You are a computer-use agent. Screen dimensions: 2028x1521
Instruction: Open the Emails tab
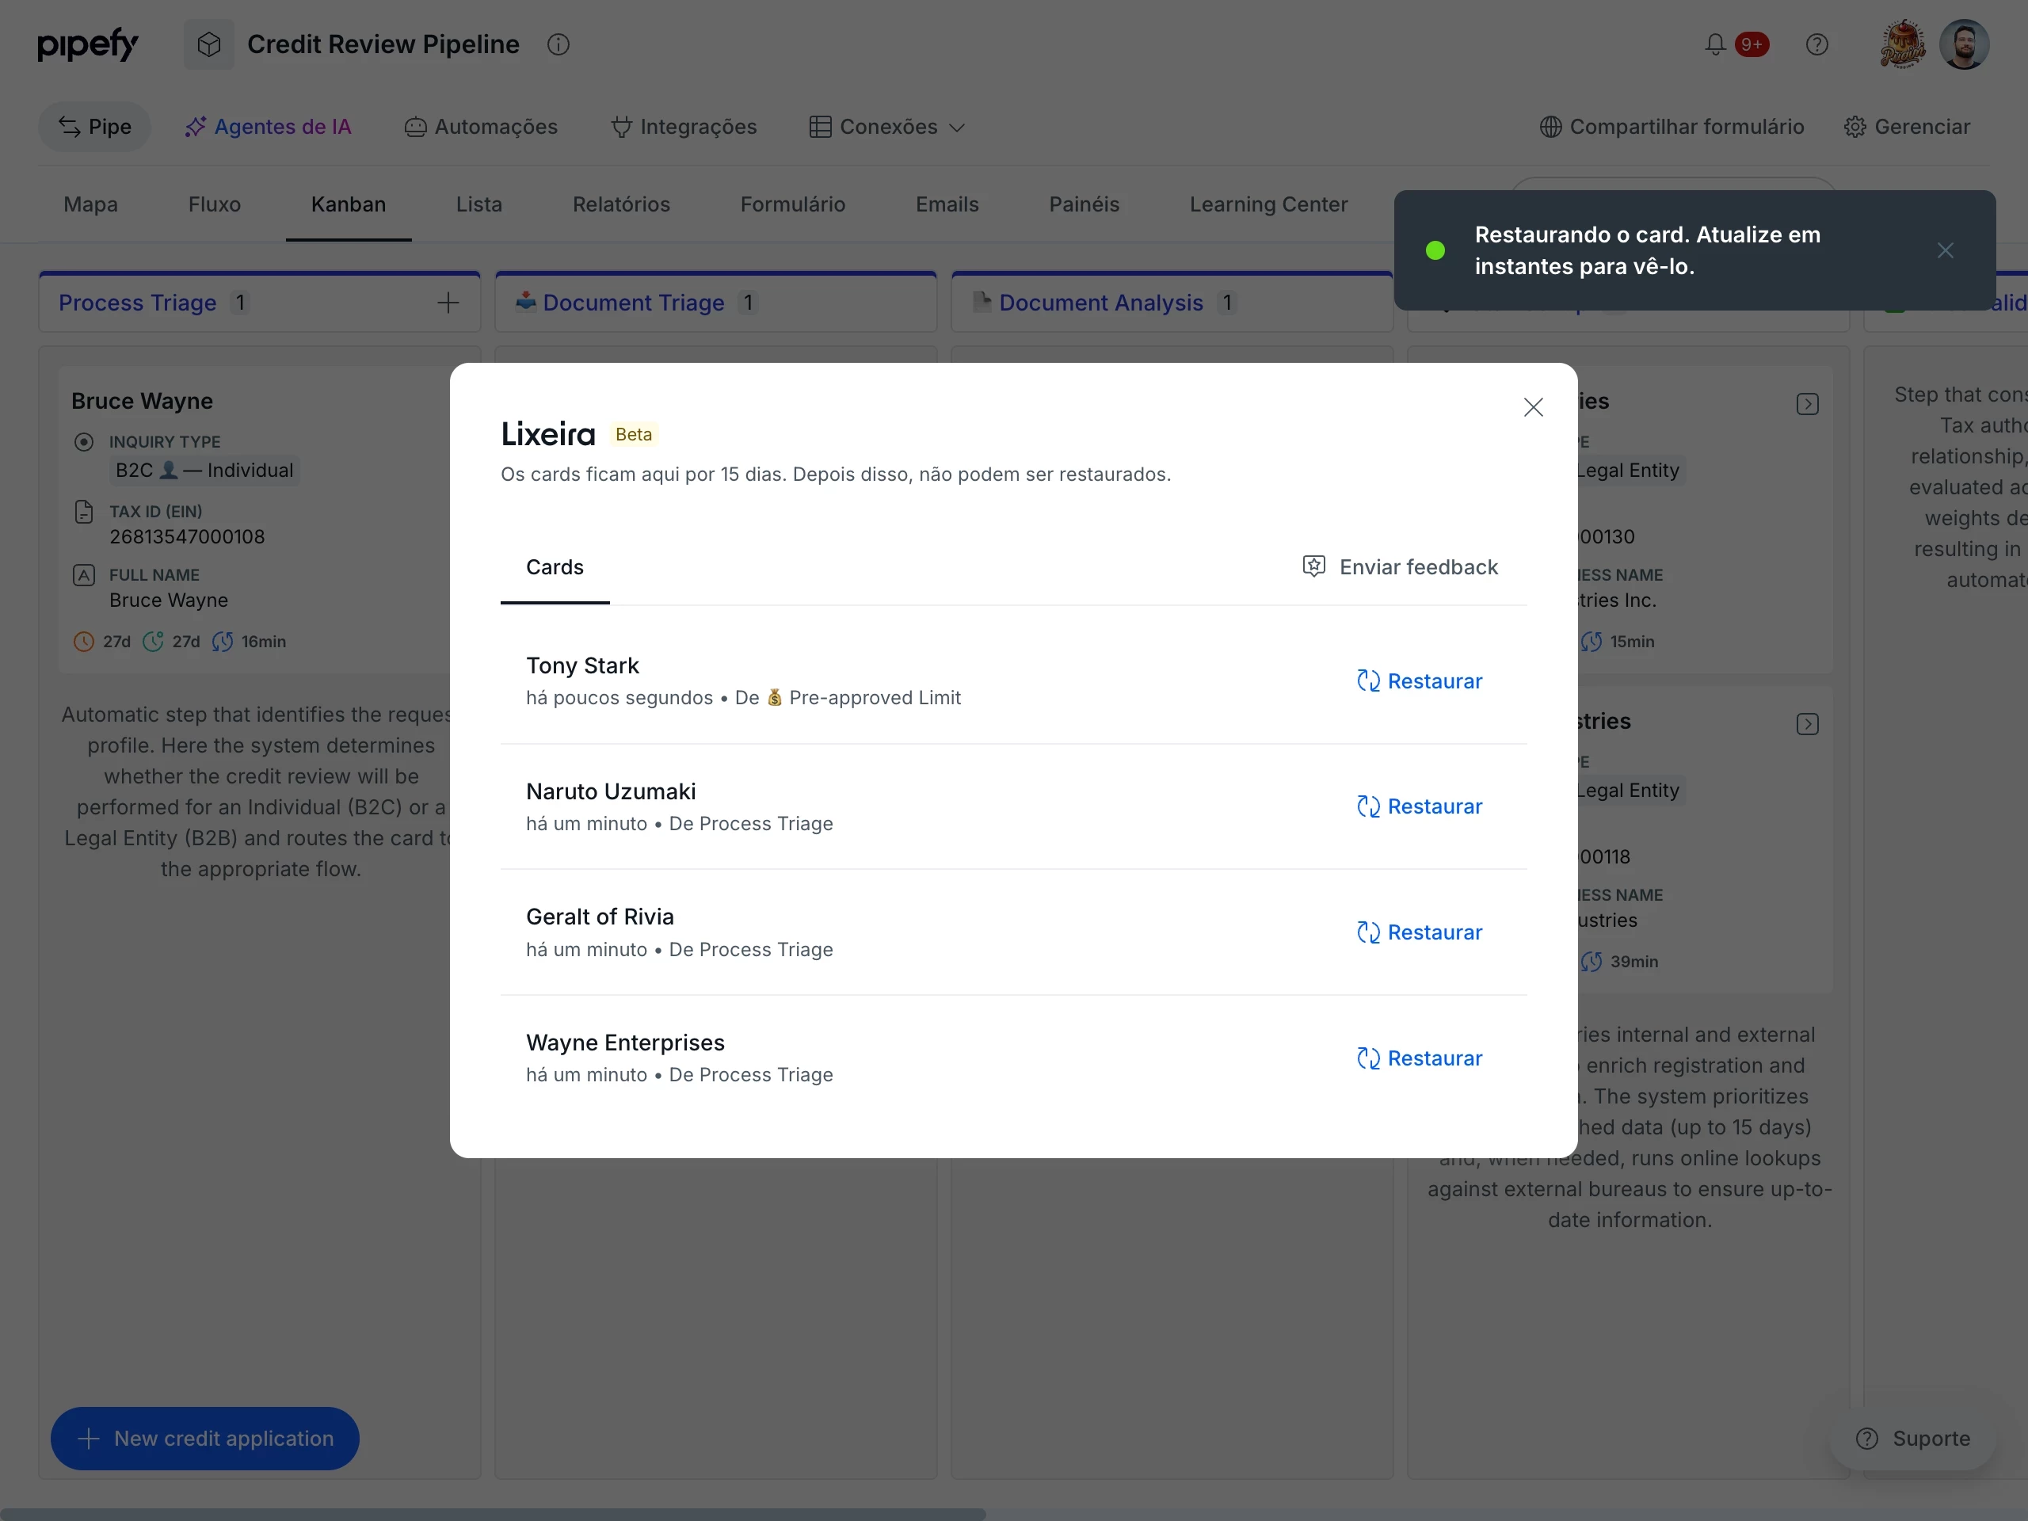pyautogui.click(x=947, y=204)
